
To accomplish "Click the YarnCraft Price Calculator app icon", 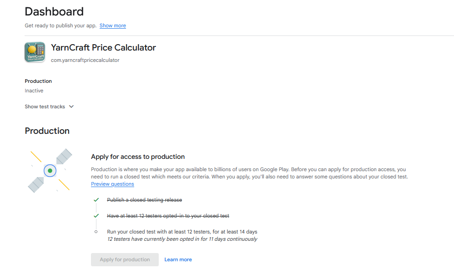I will click(35, 52).
